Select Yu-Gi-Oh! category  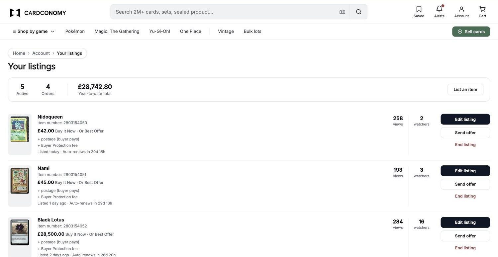pyautogui.click(x=159, y=31)
